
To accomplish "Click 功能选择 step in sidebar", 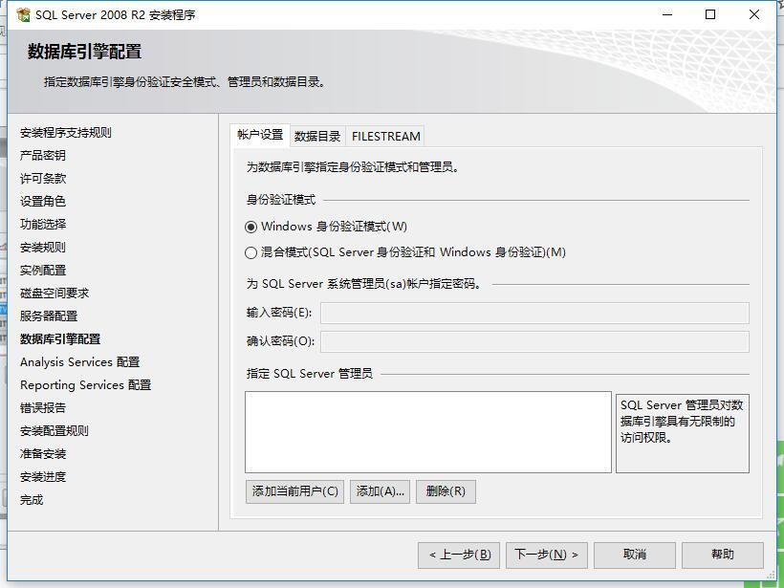I will point(42,225).
